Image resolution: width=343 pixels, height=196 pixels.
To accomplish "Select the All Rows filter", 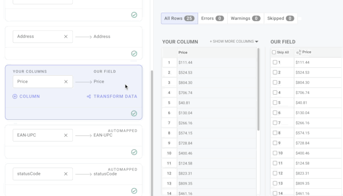I will point(179,18).
